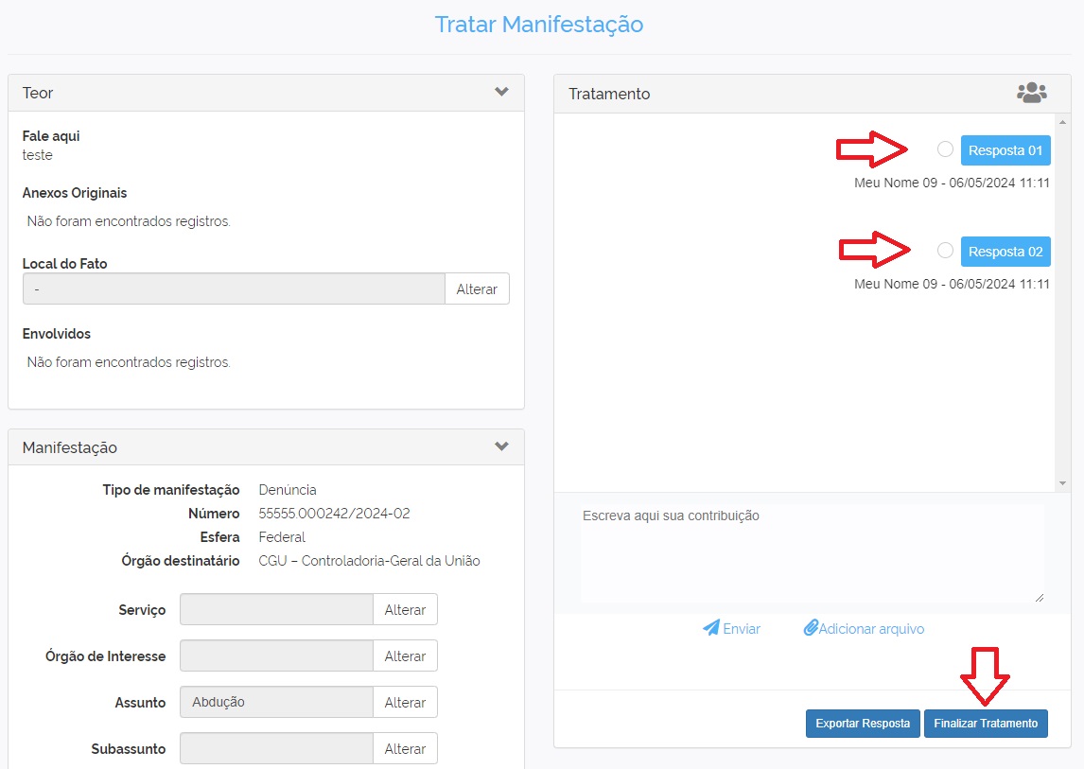Screen dimensions: 1084x769
Task: Click the Exportar Resposta button
Action: pos(862,724)
